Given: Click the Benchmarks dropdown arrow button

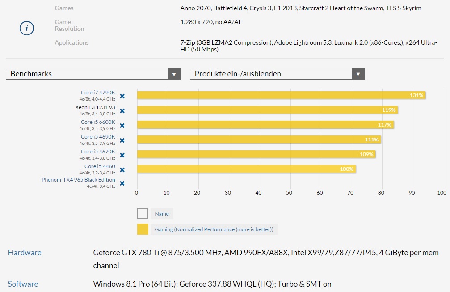Looking at the screenshot, I should click(174, 74).
